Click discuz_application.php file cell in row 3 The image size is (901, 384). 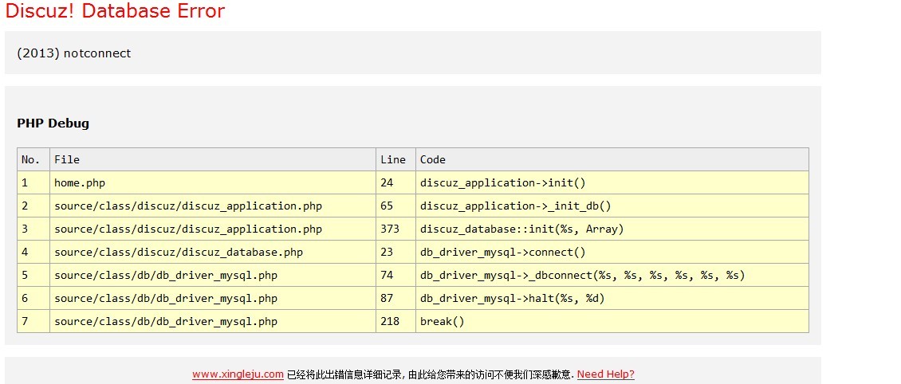213,229
